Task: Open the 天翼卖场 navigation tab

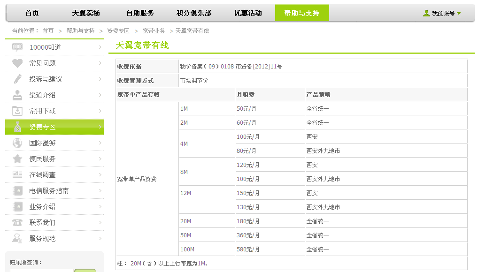Action: click(x=86, y=13)
